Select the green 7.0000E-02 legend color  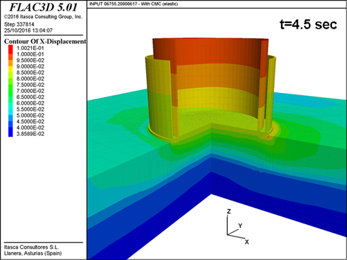click(x=11, y=91)
